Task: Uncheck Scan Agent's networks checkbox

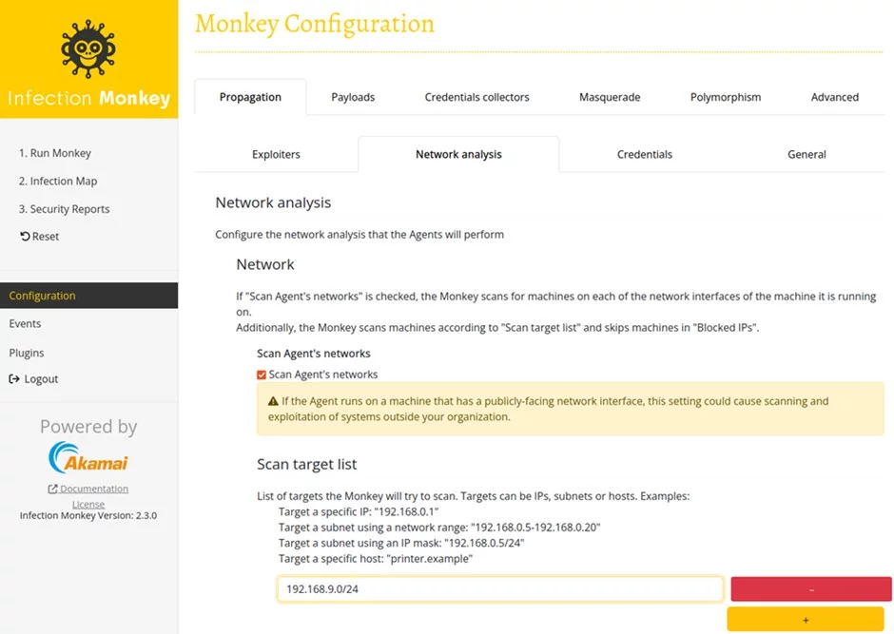Action: pos(262,375)
